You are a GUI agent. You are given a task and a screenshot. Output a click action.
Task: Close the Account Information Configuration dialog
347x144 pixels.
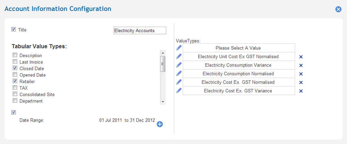tap(338, 9)
